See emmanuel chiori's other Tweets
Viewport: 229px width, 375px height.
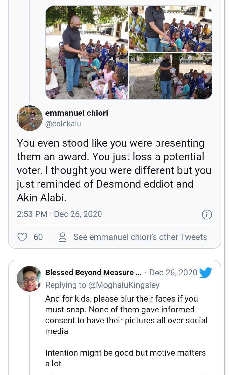(140, 237)
